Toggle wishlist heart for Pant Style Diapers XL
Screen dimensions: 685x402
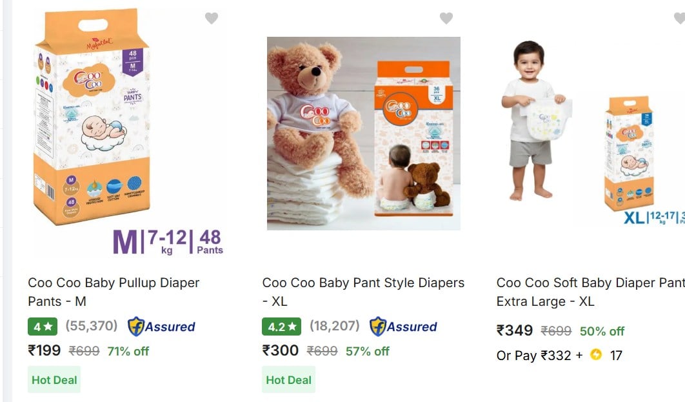446,18
